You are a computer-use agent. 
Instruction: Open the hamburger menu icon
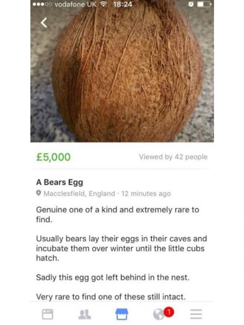pyautogui.click(x=196, y=314)
